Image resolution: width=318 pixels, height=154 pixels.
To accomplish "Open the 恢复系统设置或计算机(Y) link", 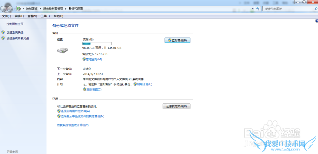I will click(x=73, y=125).
